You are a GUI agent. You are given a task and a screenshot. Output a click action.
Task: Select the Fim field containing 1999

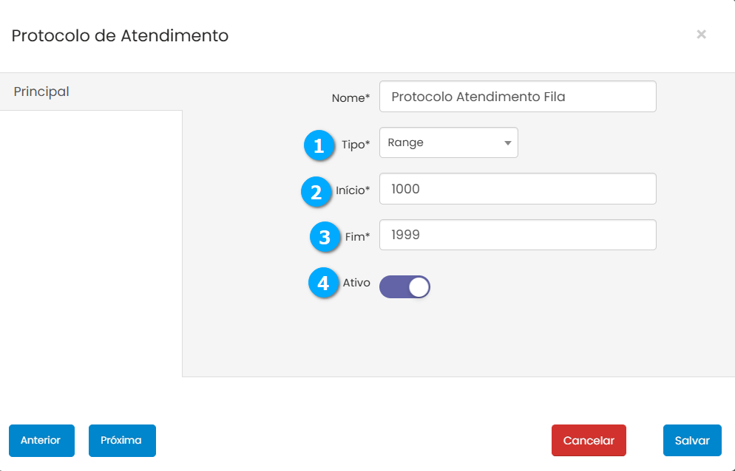518,235
